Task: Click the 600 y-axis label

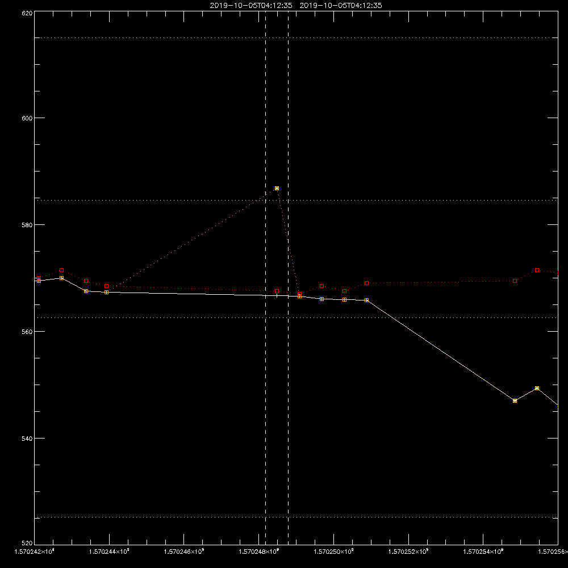Action: [27, 118]
